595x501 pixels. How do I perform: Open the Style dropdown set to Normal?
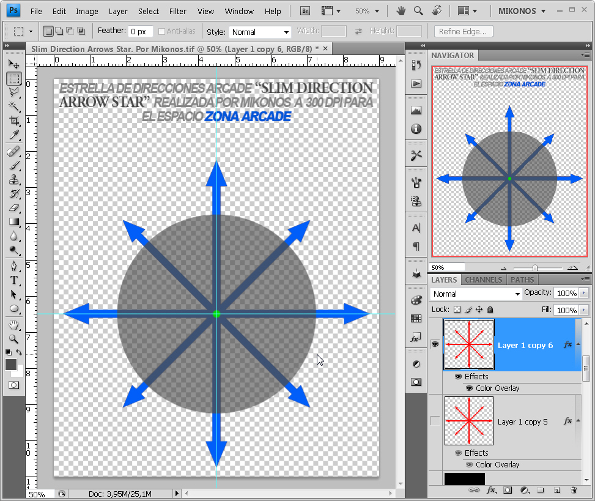[260, 32]
